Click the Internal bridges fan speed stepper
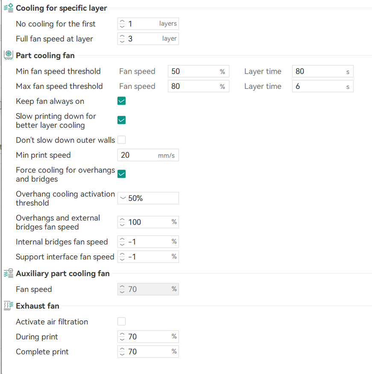This screenshot has width=372, height=374. (x=123, y=242)
